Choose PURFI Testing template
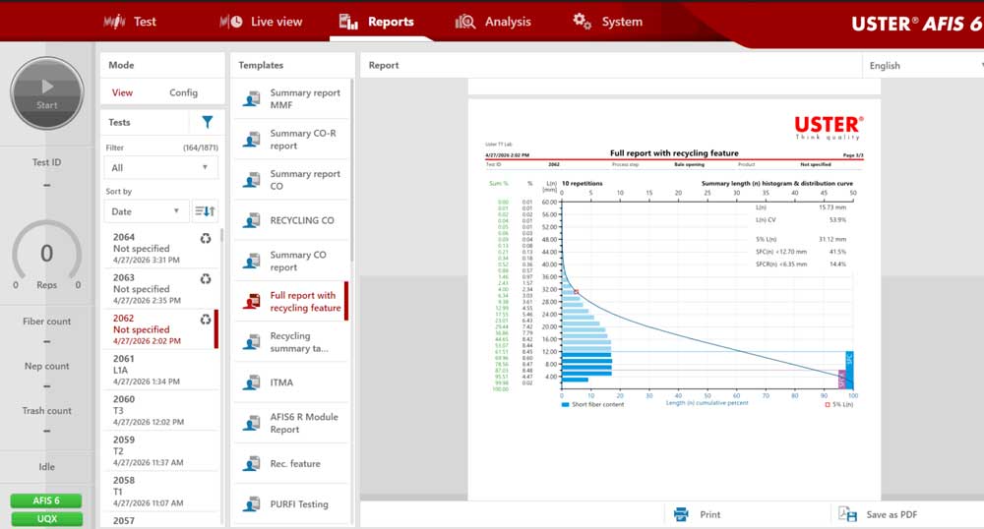984x529 pixels. pos(291,504)
